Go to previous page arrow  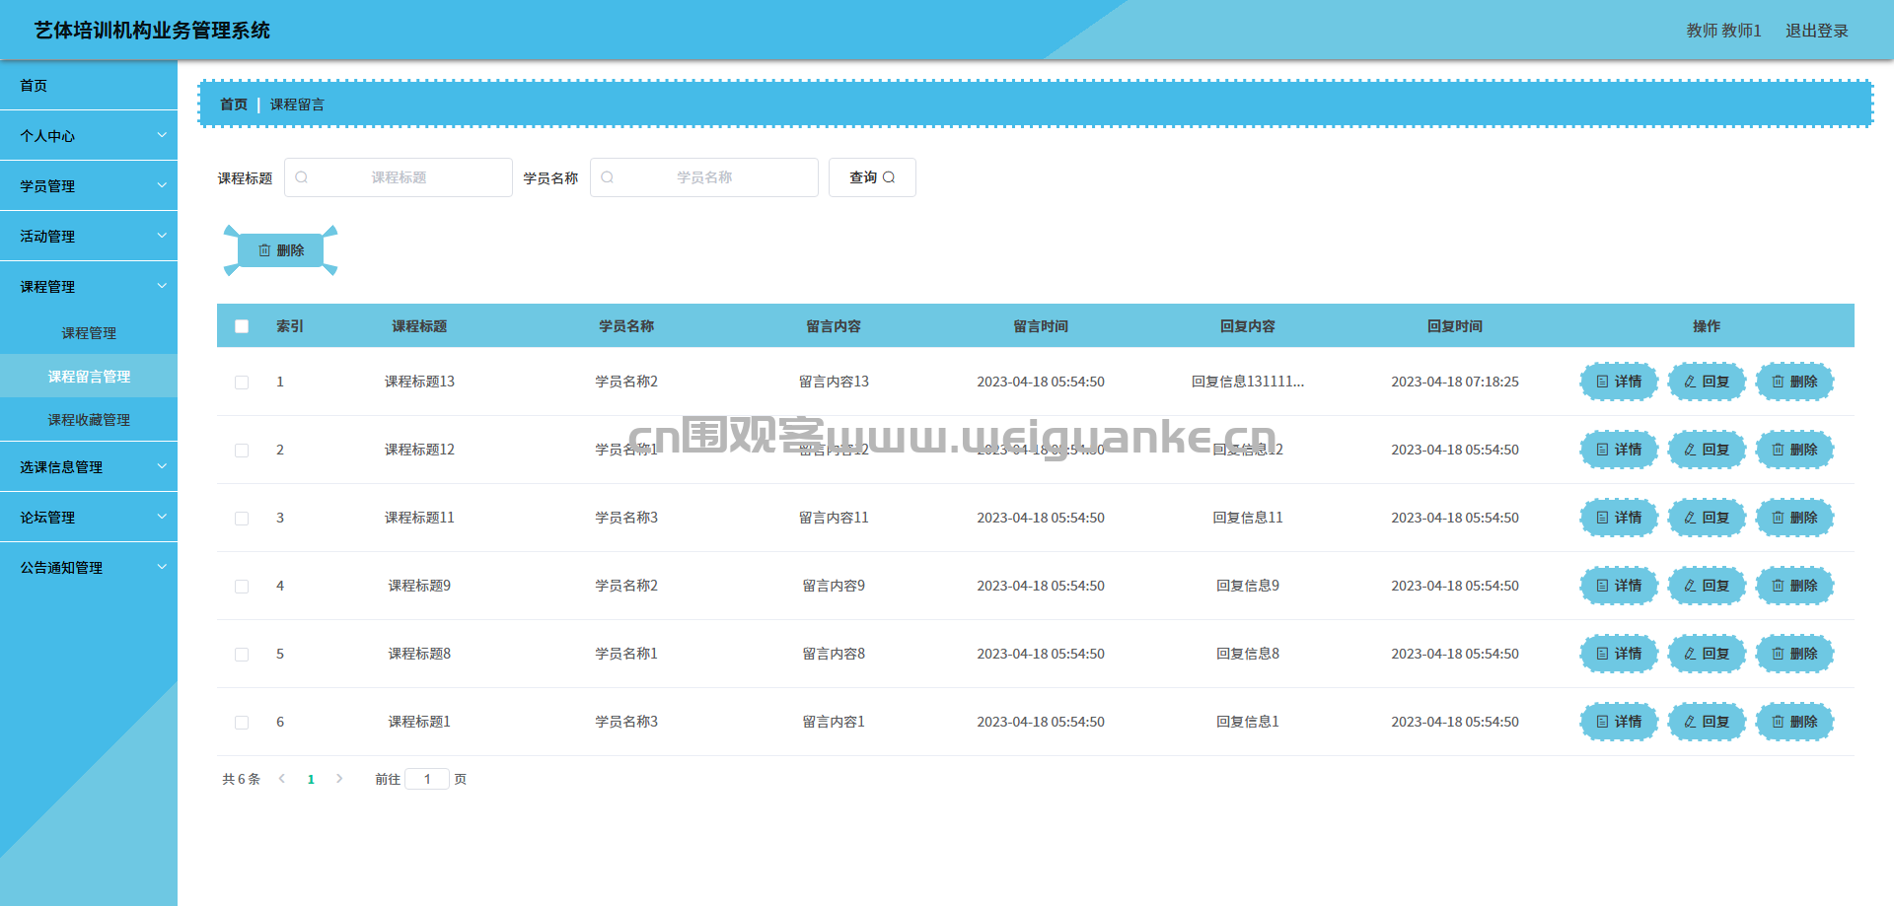tap(282, 779)
